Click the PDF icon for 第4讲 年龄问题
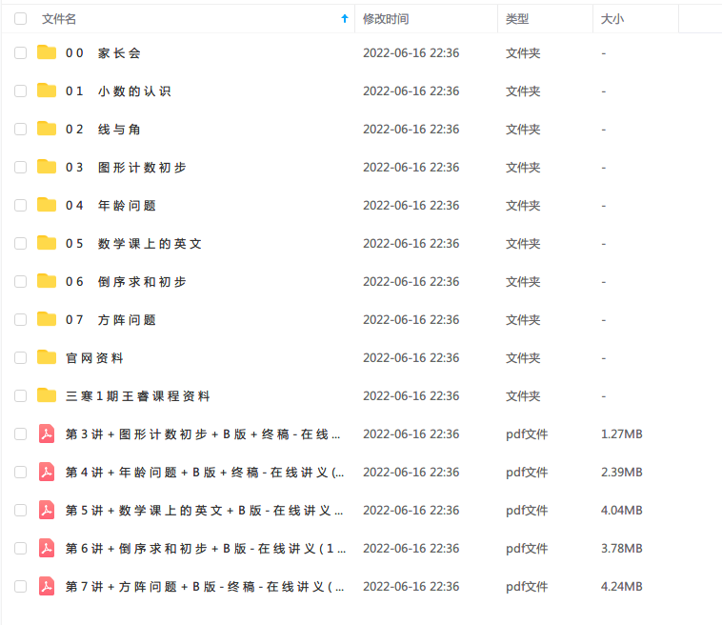This screenshot has height=625, width=722. (47, 472)
